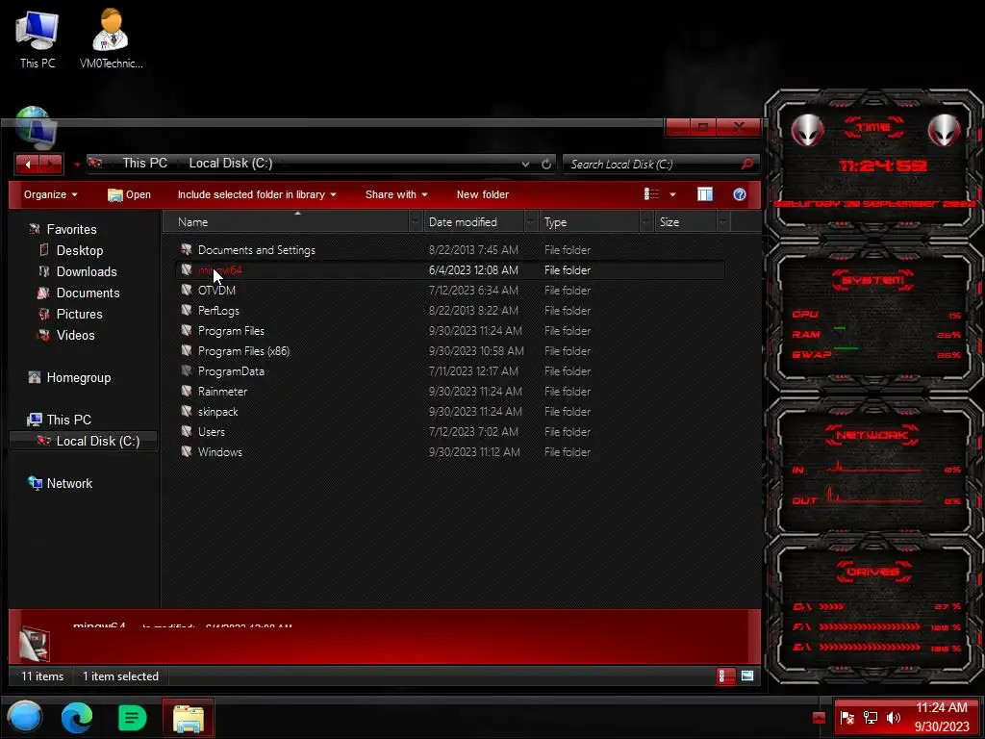Launch Microsoft Edge from taskbar
The height and width of the screenshot is (739, 985).
tap(77, 718)
